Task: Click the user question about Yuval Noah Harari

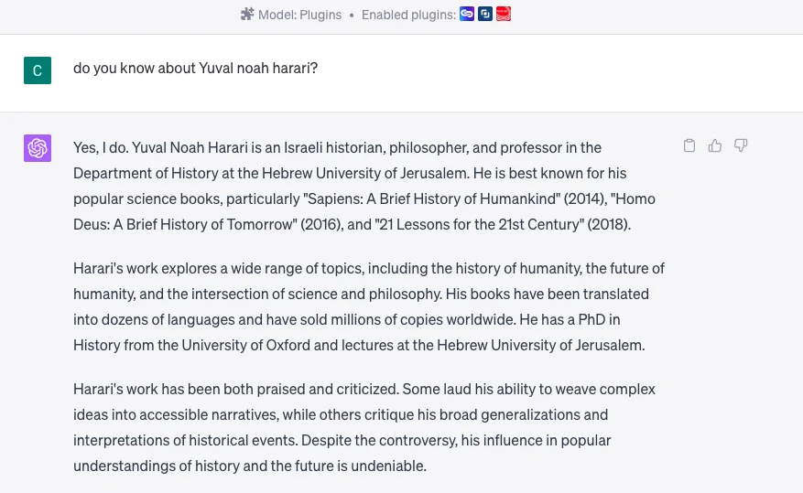Action: (x=195, y=69)
